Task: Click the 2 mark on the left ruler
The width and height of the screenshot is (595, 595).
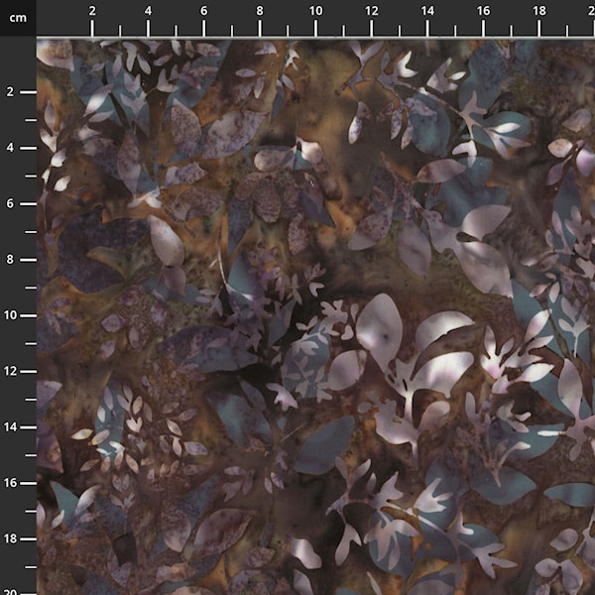Action: coord(10,92)
